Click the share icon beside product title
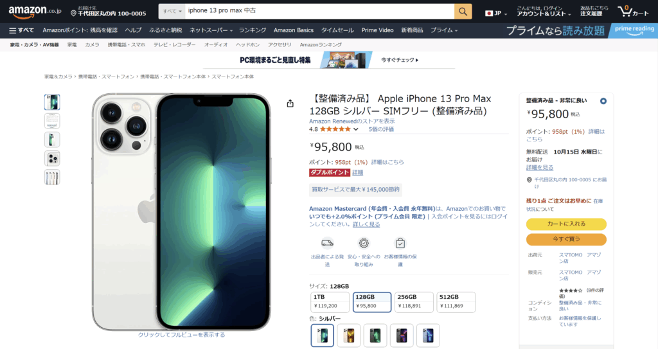This screenshot has height=349, width=658. tap(290, 103)
